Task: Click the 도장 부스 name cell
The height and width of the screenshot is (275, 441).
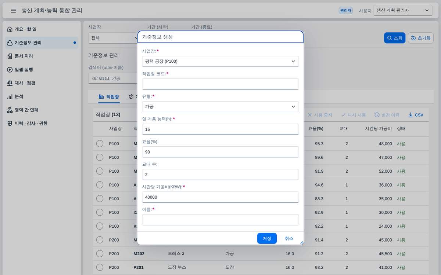Action: click(x=177, y=267)
